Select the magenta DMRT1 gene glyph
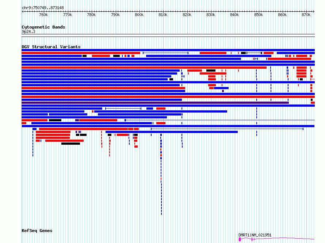The height and width of the screenshot is (243, 325). coord(277,239)
